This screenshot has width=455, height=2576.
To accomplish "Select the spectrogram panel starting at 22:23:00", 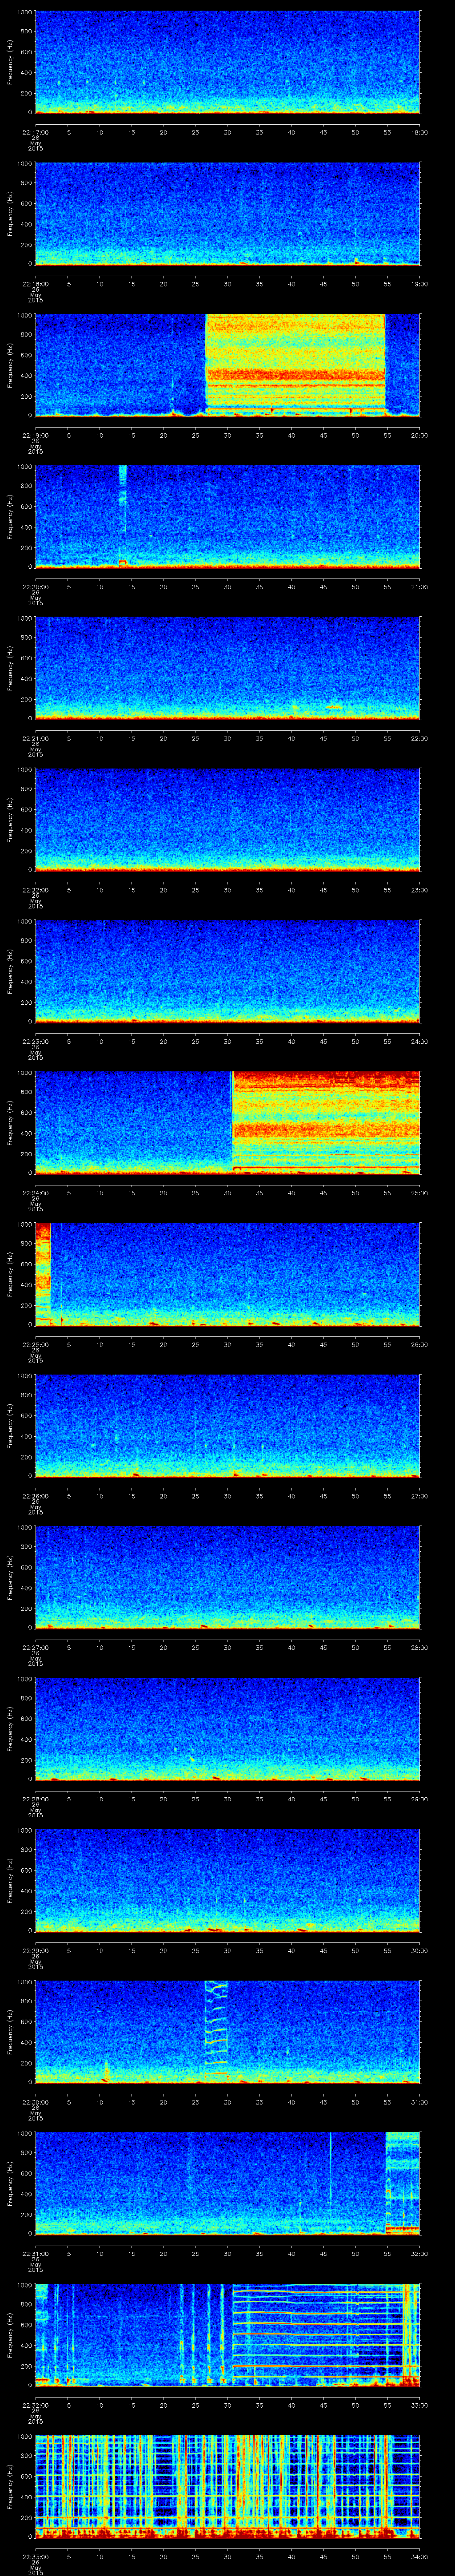I will tap(227, 971).
